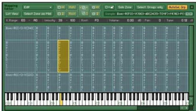The width and height of the screenshot is (196, 111).
Task: Click the auto-spread key ranges icon
Action: coord(61,7)
